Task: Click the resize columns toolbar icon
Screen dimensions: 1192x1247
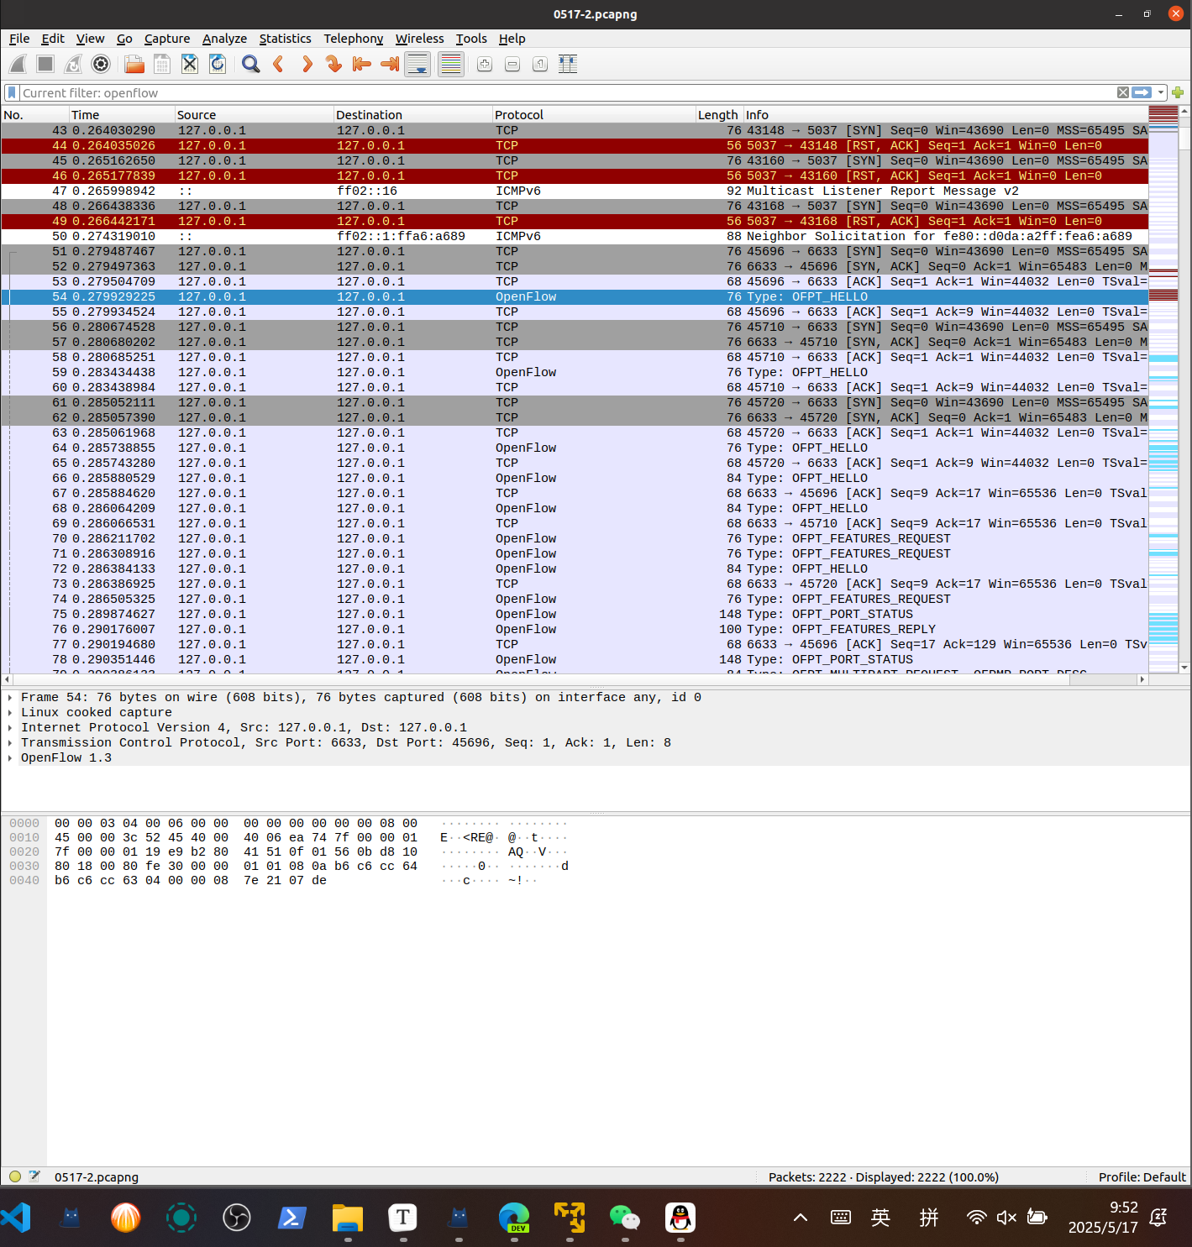Action: coord(568,64)
